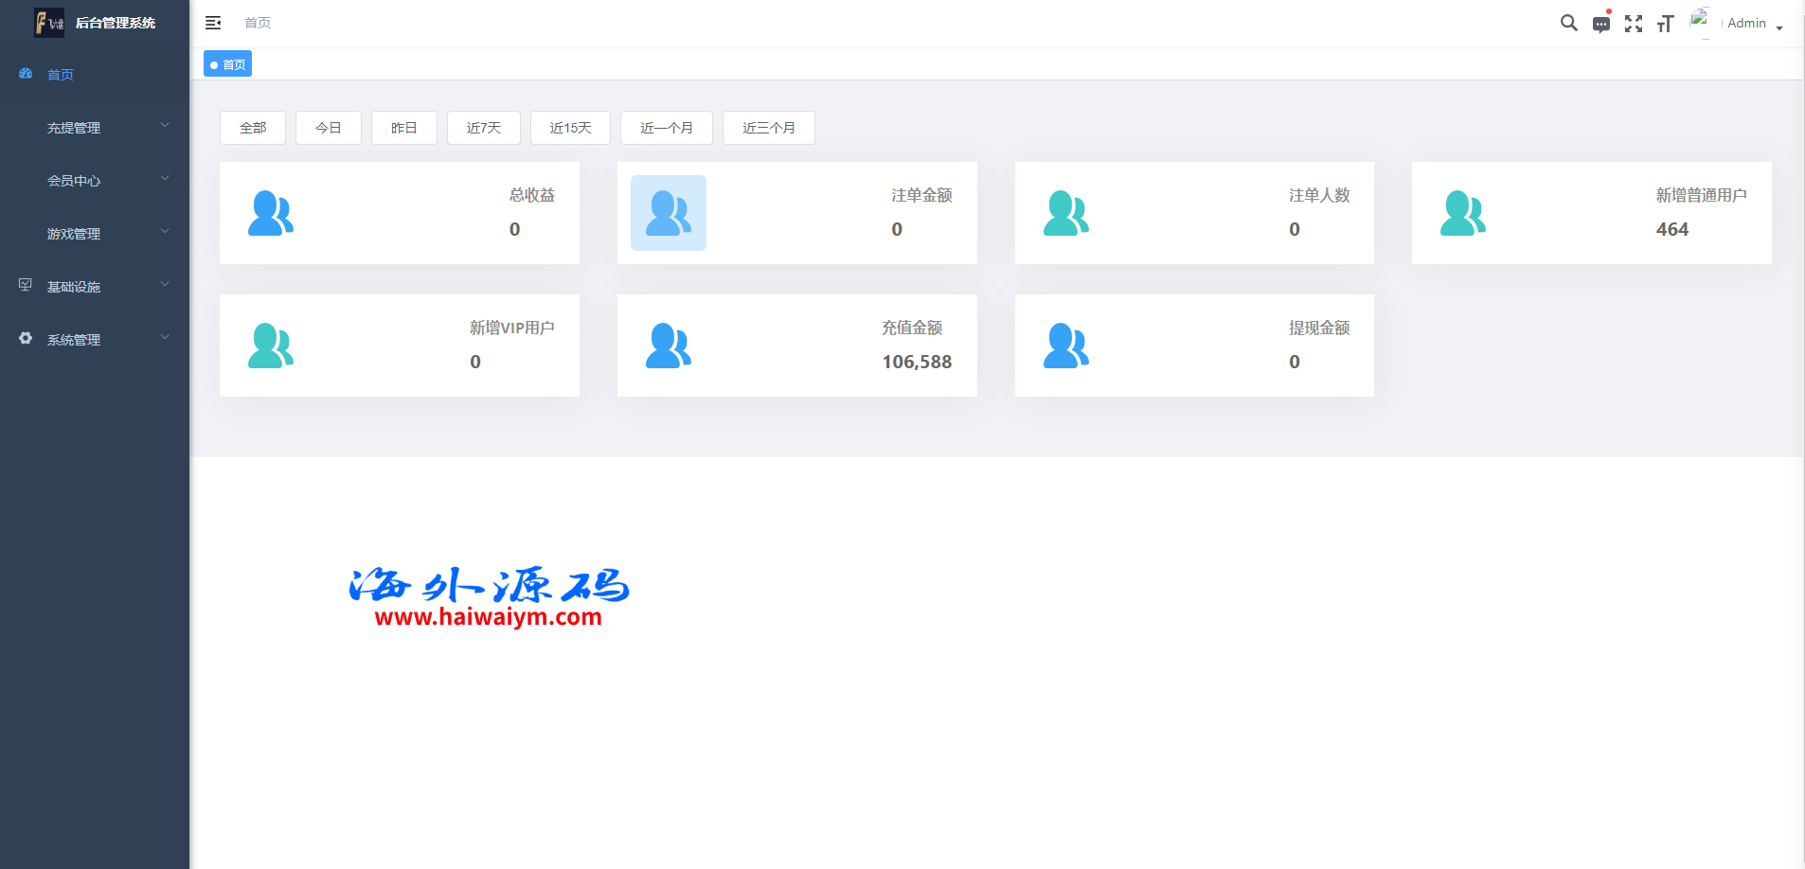
Task: Expand the 游戏管理 sidebar menu
Action: click(x=95, y=234)
